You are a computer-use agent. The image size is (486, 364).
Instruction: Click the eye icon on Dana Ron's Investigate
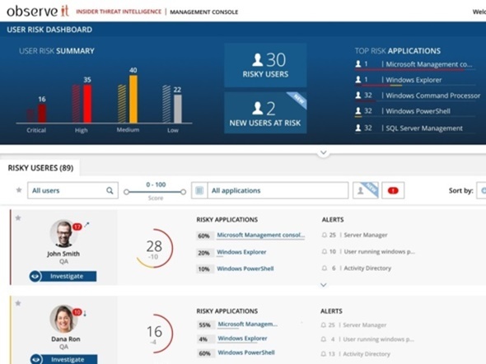click(36, 359)
